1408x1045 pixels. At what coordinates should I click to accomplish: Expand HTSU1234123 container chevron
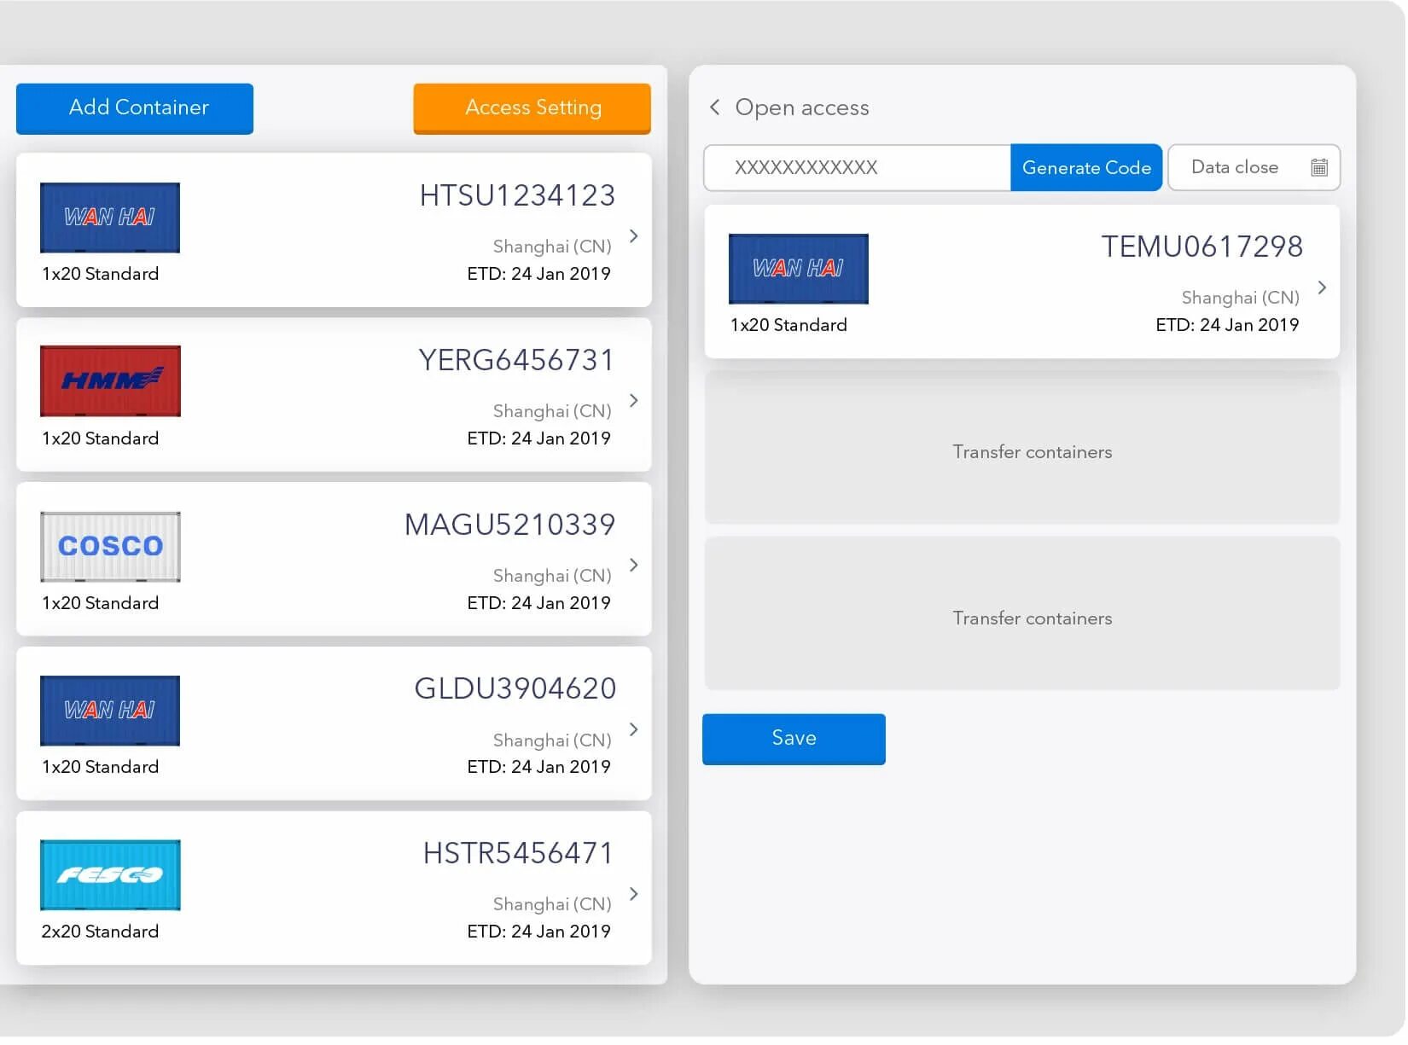coord(633,236)
